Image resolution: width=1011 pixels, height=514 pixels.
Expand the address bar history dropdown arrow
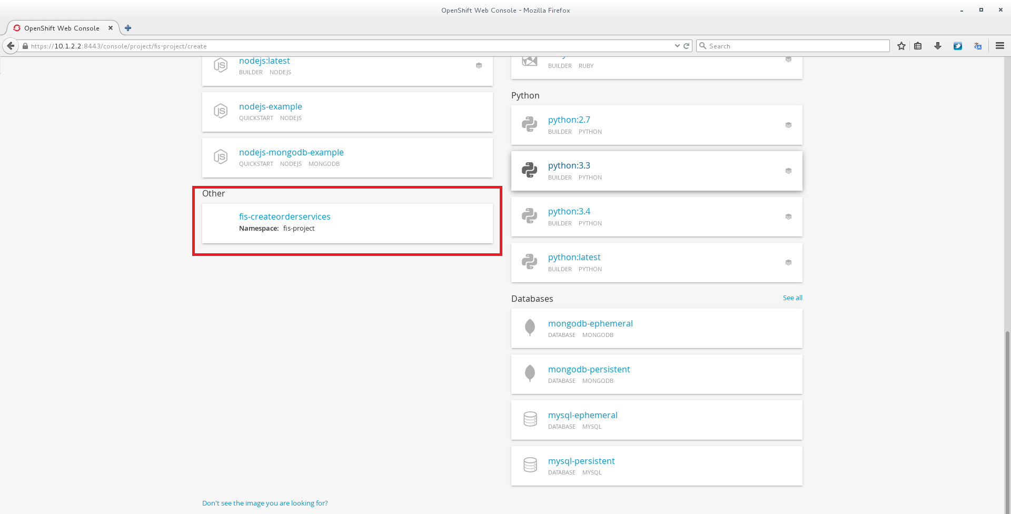[677, 46]
